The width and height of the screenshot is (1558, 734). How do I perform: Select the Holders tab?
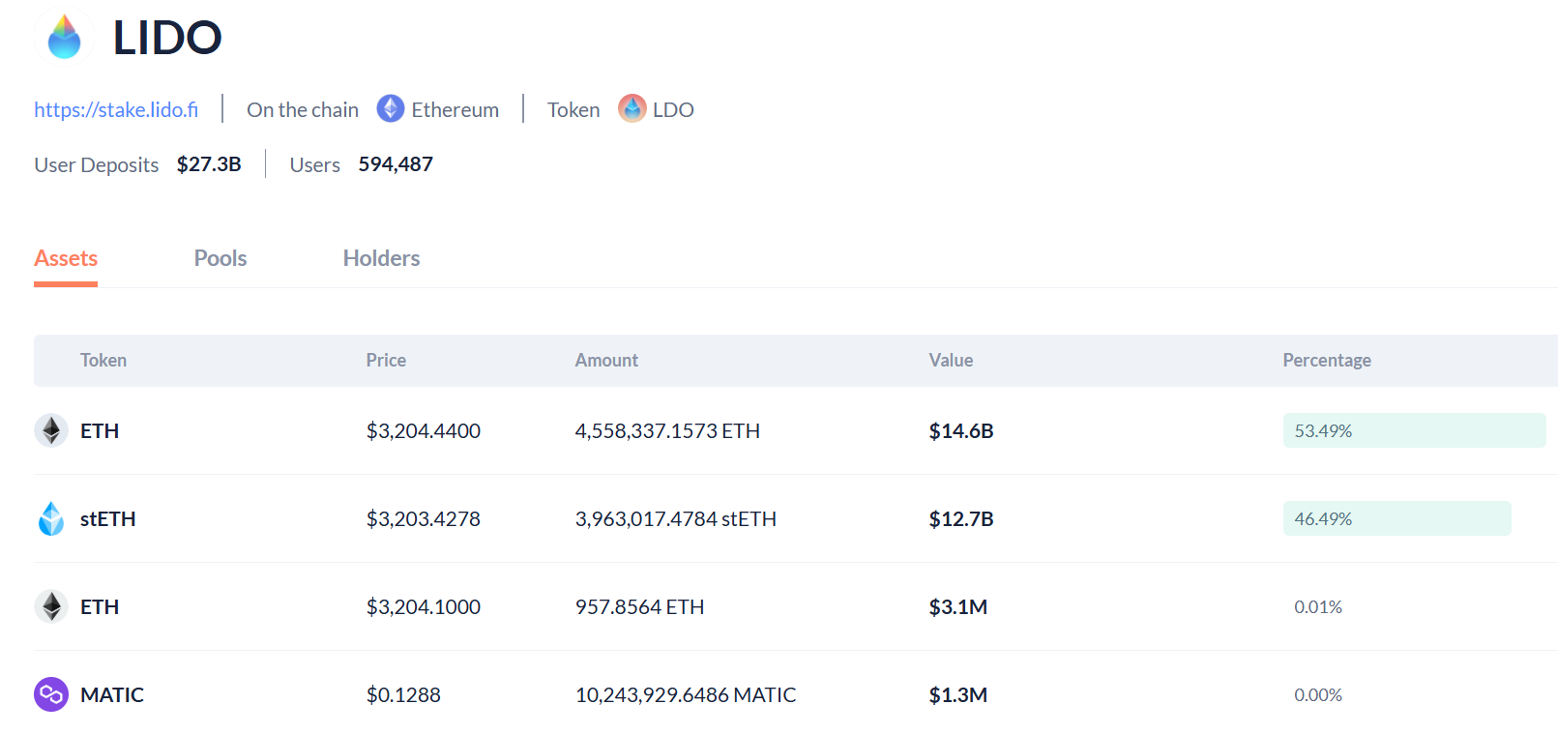[381, 258]
